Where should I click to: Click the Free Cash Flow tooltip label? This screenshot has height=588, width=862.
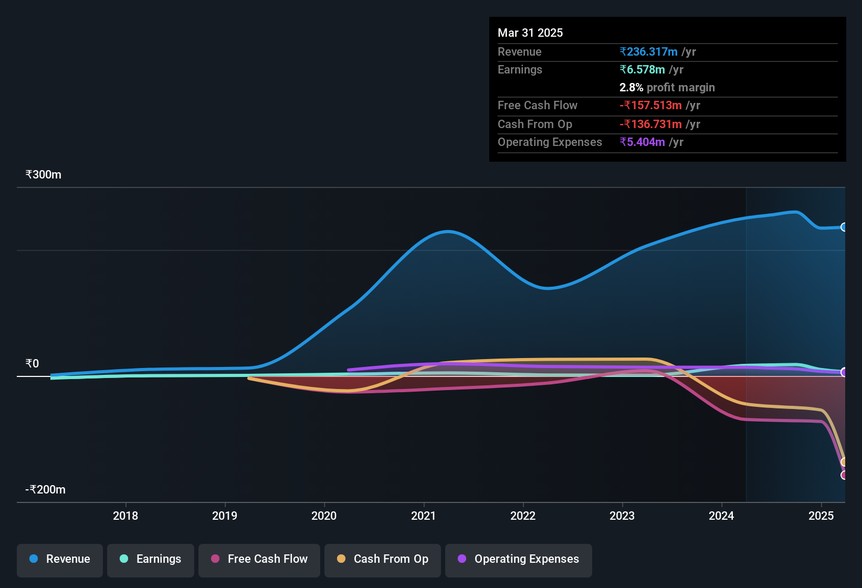[x=538, y=106]
